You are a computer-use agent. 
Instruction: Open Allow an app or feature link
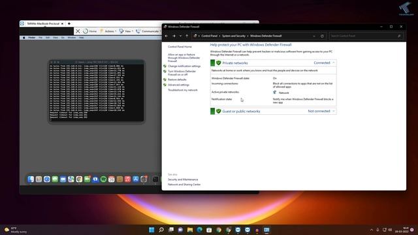(x=184, y=58)
